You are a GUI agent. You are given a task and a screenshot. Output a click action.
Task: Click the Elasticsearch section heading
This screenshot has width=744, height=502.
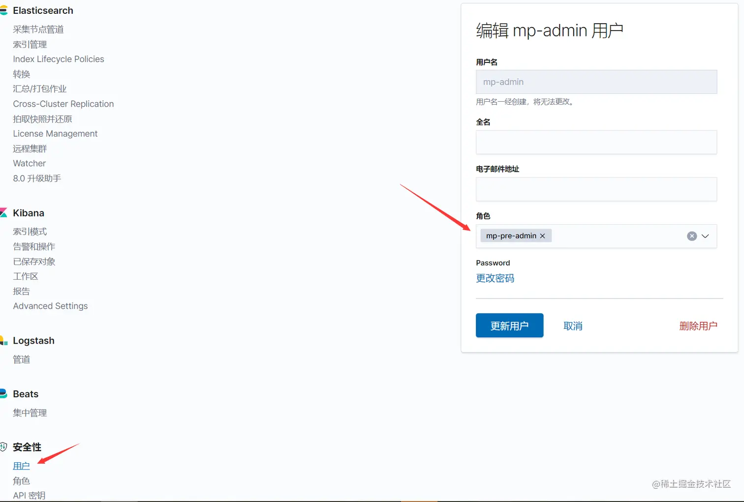(x=43, y=10)
